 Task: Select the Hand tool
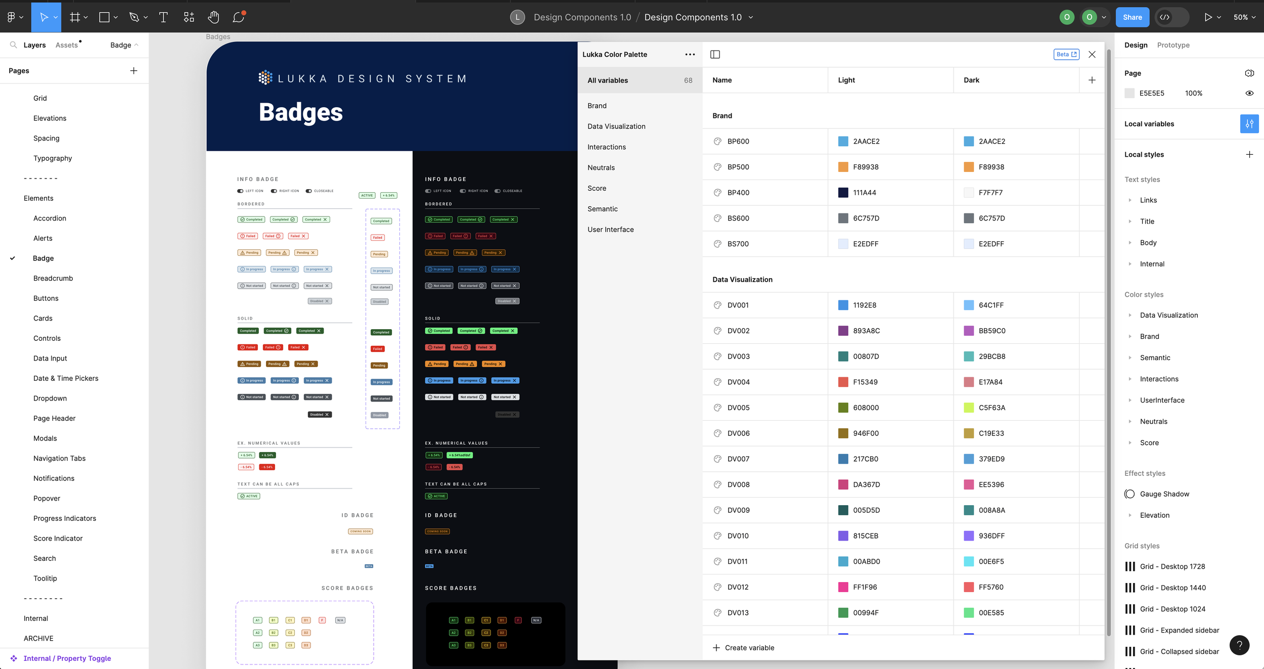(x=213, y=17)
